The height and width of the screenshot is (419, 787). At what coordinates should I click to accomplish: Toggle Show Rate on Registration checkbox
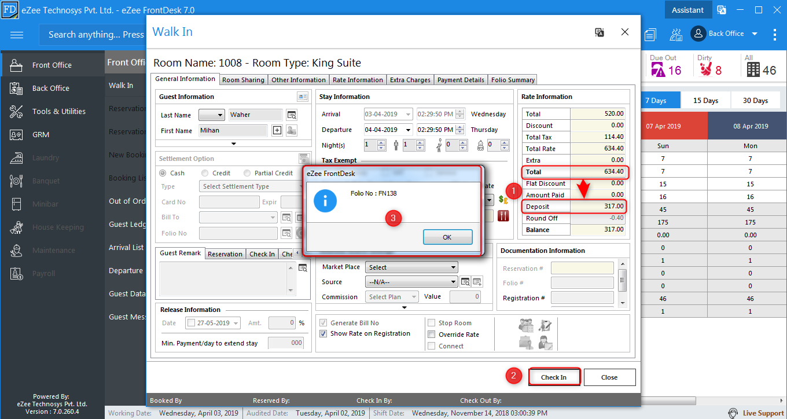tap(323, 333)
